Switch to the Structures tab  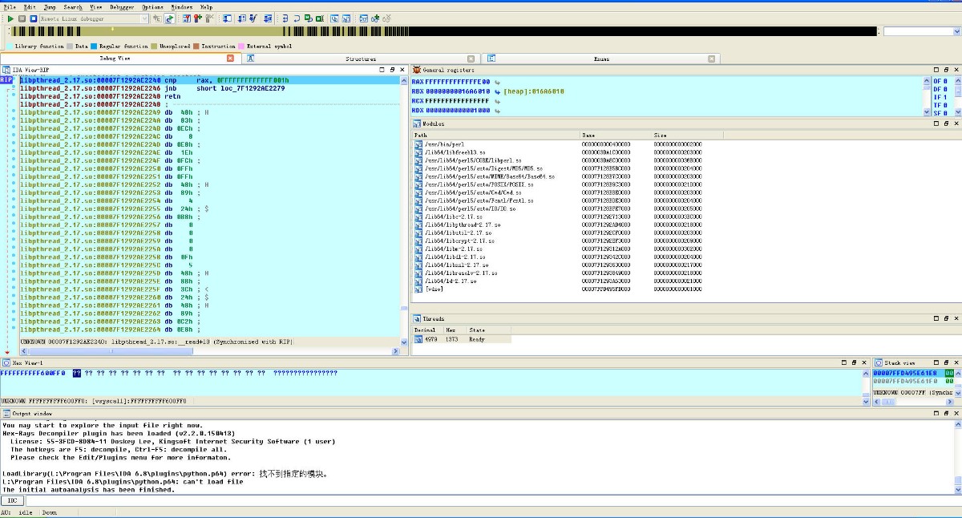[x=360, y=59]
